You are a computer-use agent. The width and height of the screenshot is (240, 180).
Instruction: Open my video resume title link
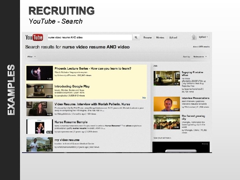67,140
